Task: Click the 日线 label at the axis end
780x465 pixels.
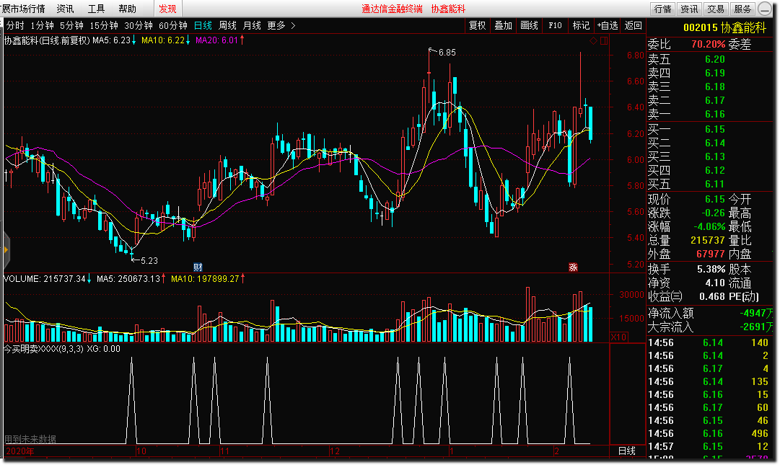Action: point(627,451)
